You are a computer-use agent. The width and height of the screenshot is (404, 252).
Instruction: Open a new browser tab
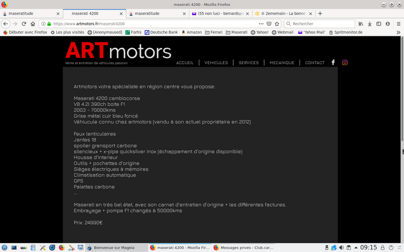click(x=320, y=14)
